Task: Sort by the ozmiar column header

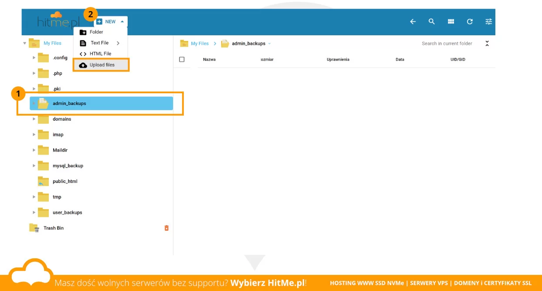Action: (x=267, y=59)
